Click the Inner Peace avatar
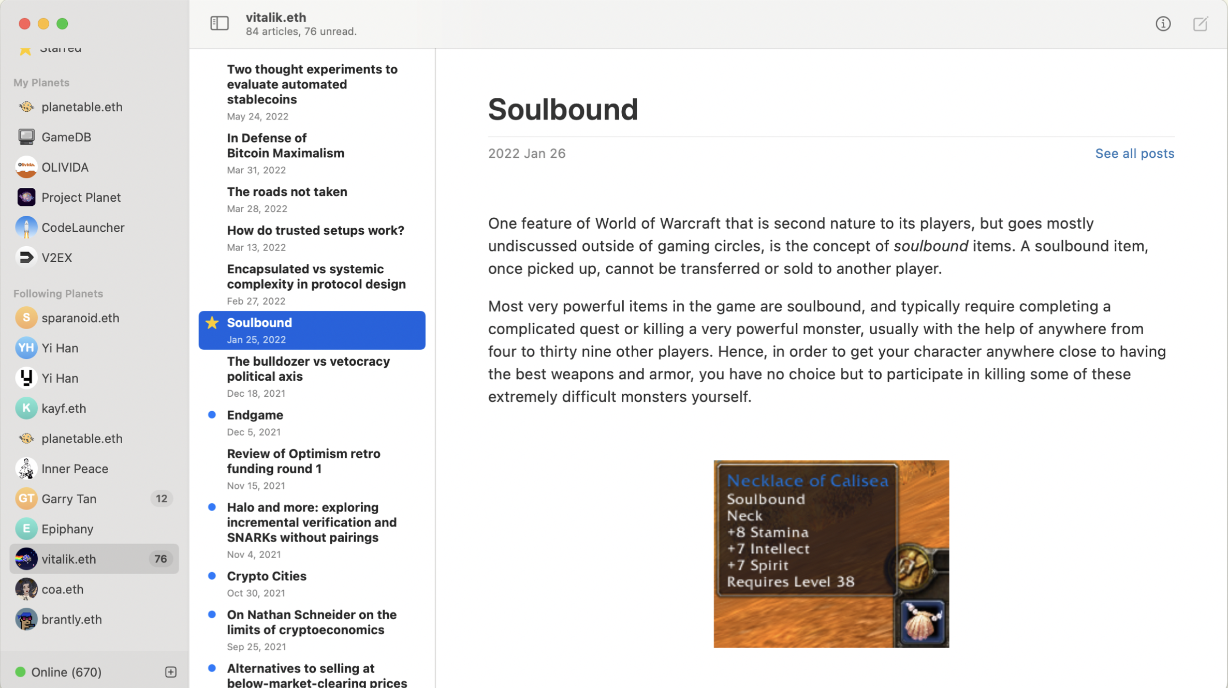This screenshot has height=688, width=1228. 26,468
